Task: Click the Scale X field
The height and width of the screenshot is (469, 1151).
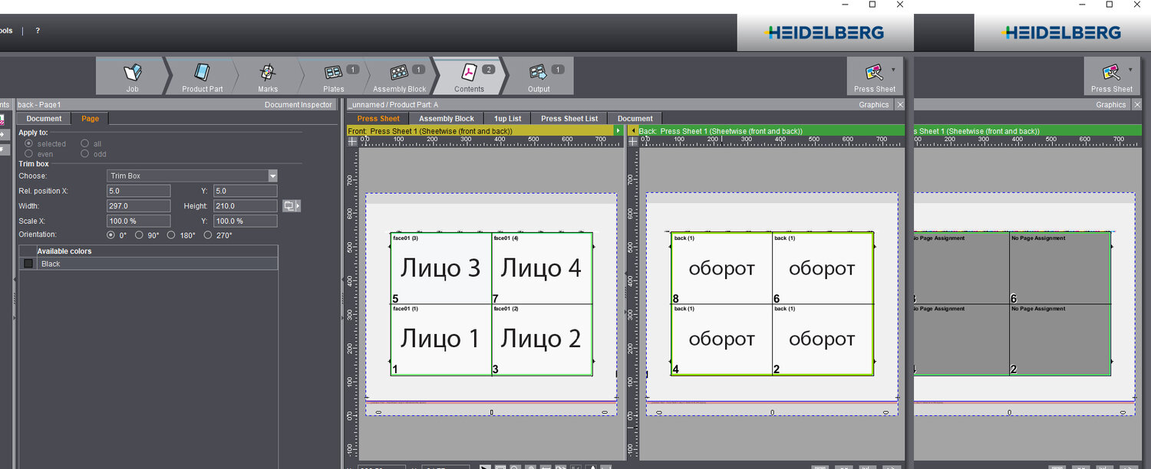Action: [x=138, y=221]
